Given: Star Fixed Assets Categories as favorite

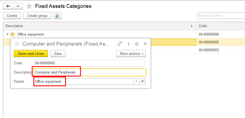Looking at the screenshot, I should (29, 6).
